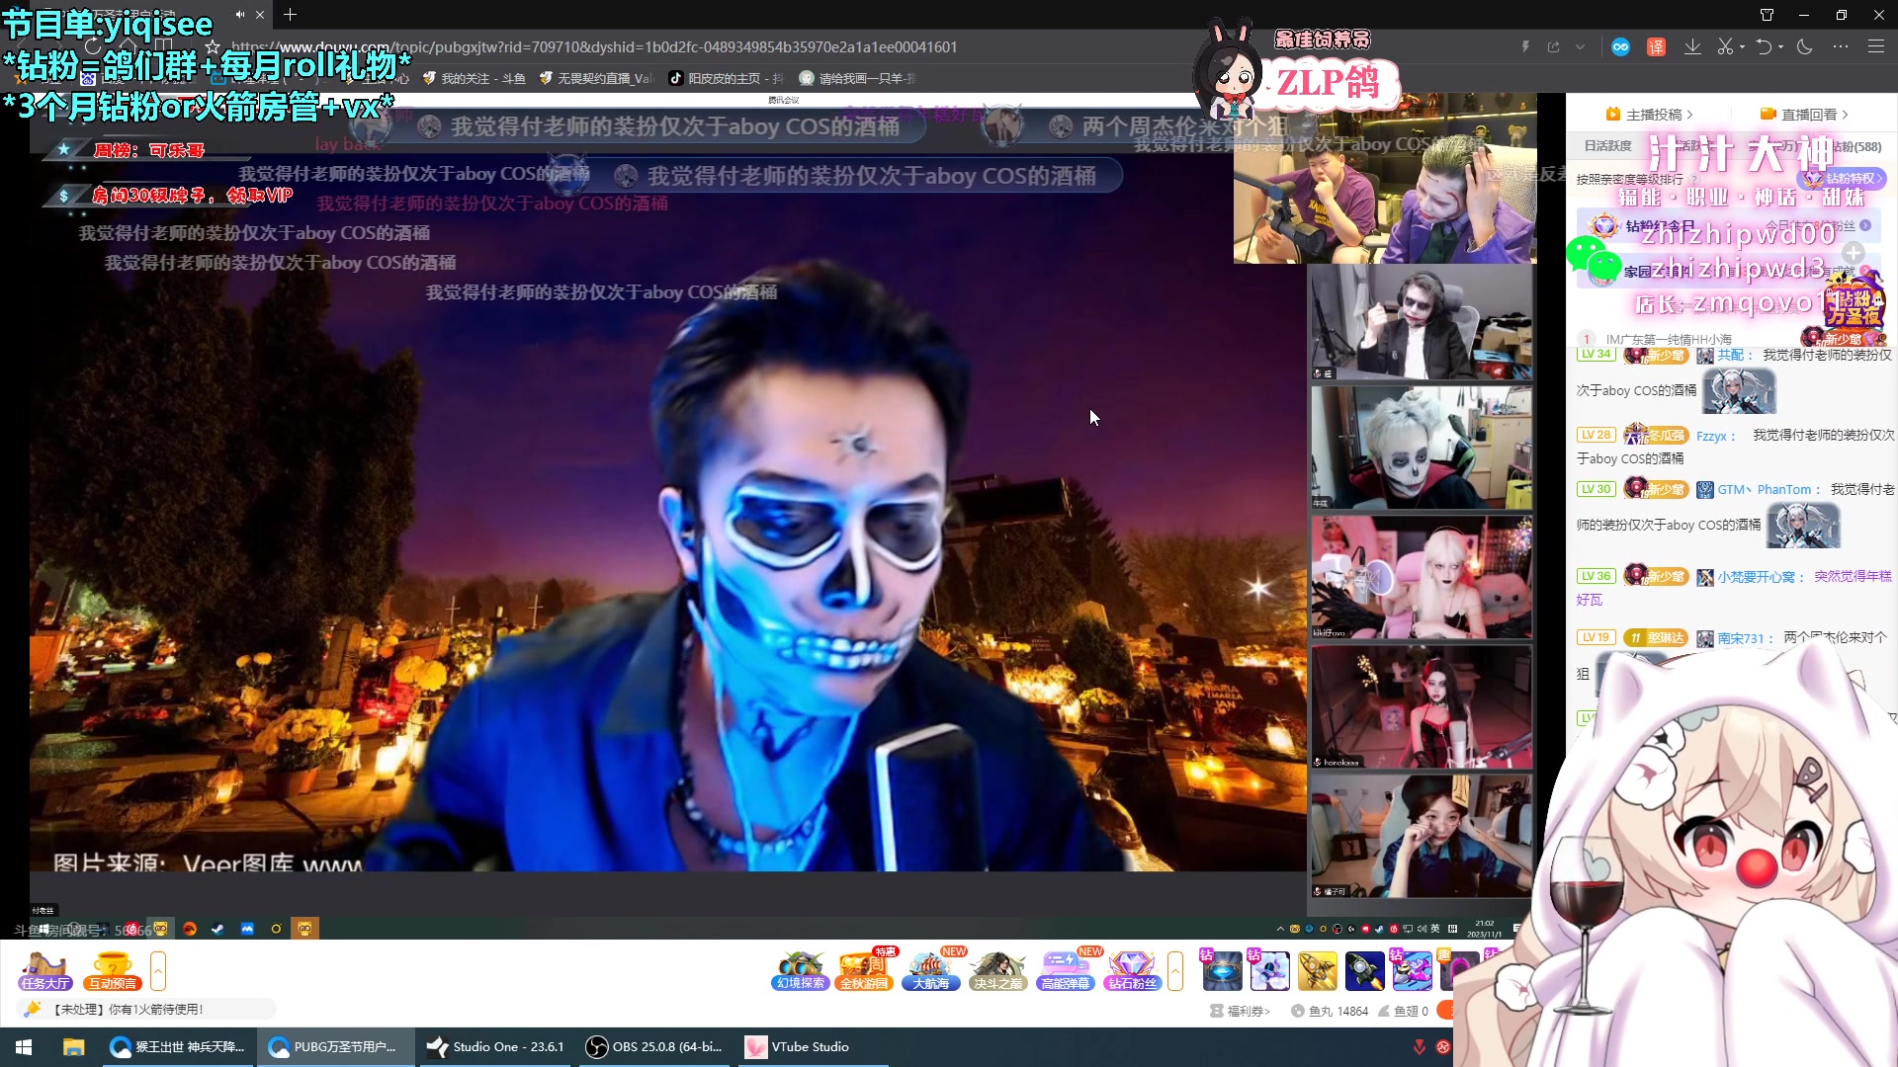Screen dimensions: 1898x1067
Task: Select the pink-room girl webcam thumbnail
Action: (x=1422, y=577)
